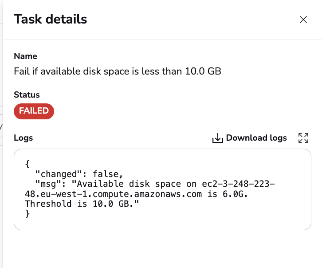Click the empty panel area below logs
This screenshot has height=268, width=322.
(162, 249)
